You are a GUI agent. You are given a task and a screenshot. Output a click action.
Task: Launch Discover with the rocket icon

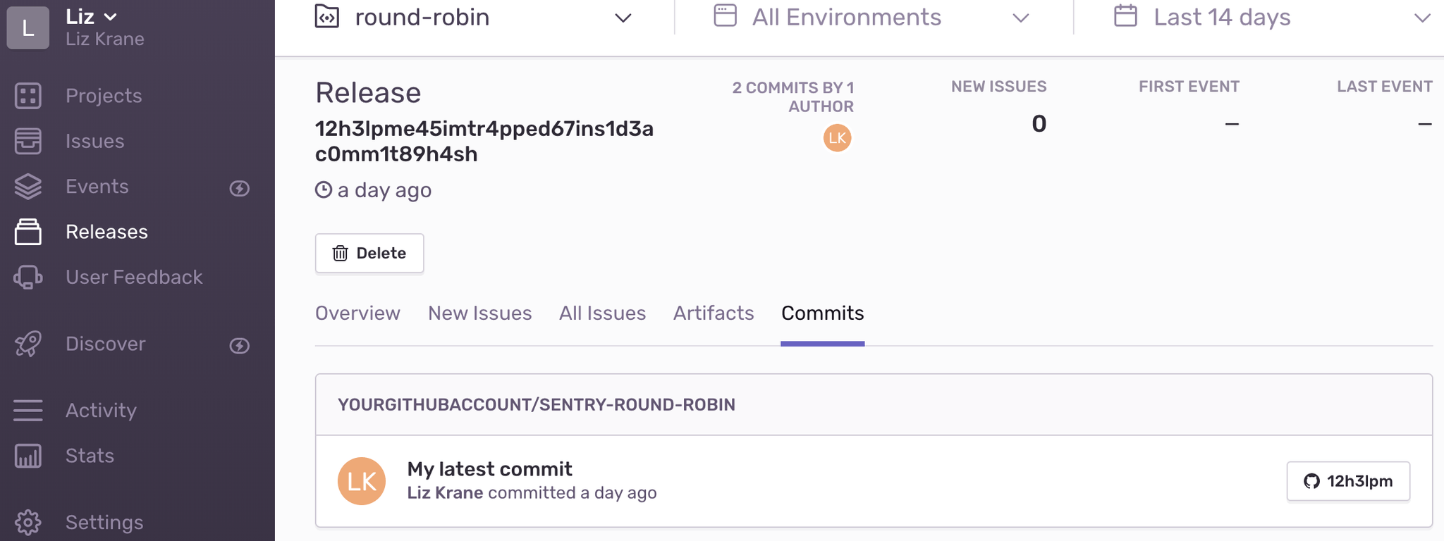click(x=27, y=344)
